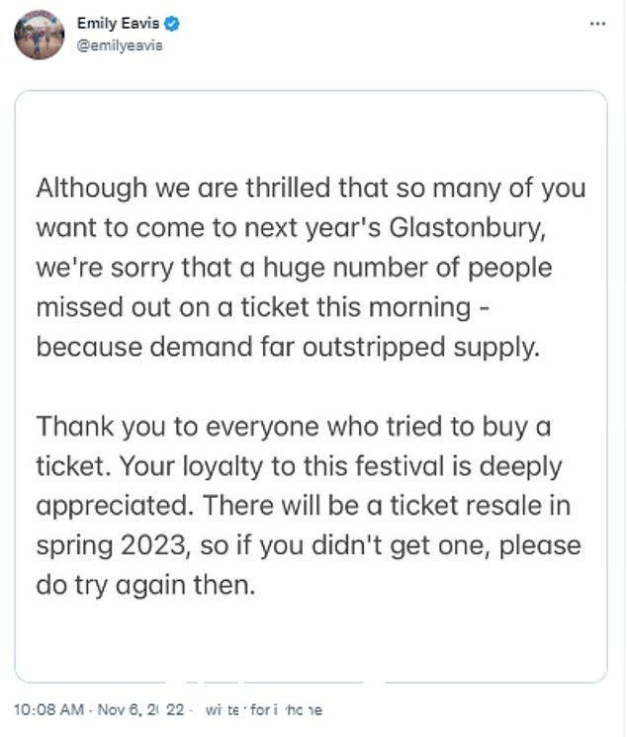Viewport: 627px width, 737px height.
Task: Click the Emily Eavis display name
Action: tap(118, 23)
